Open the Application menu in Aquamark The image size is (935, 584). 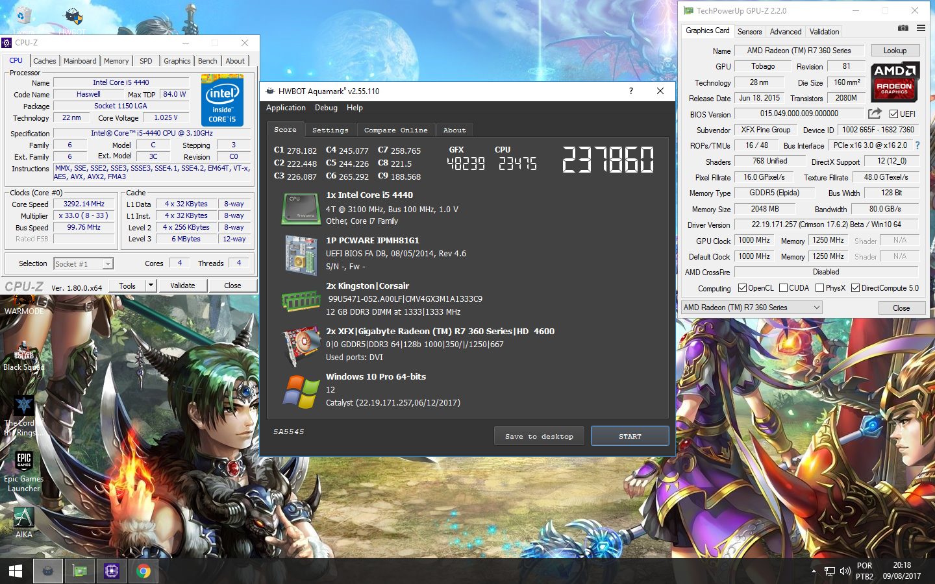(x=286, y=108)
